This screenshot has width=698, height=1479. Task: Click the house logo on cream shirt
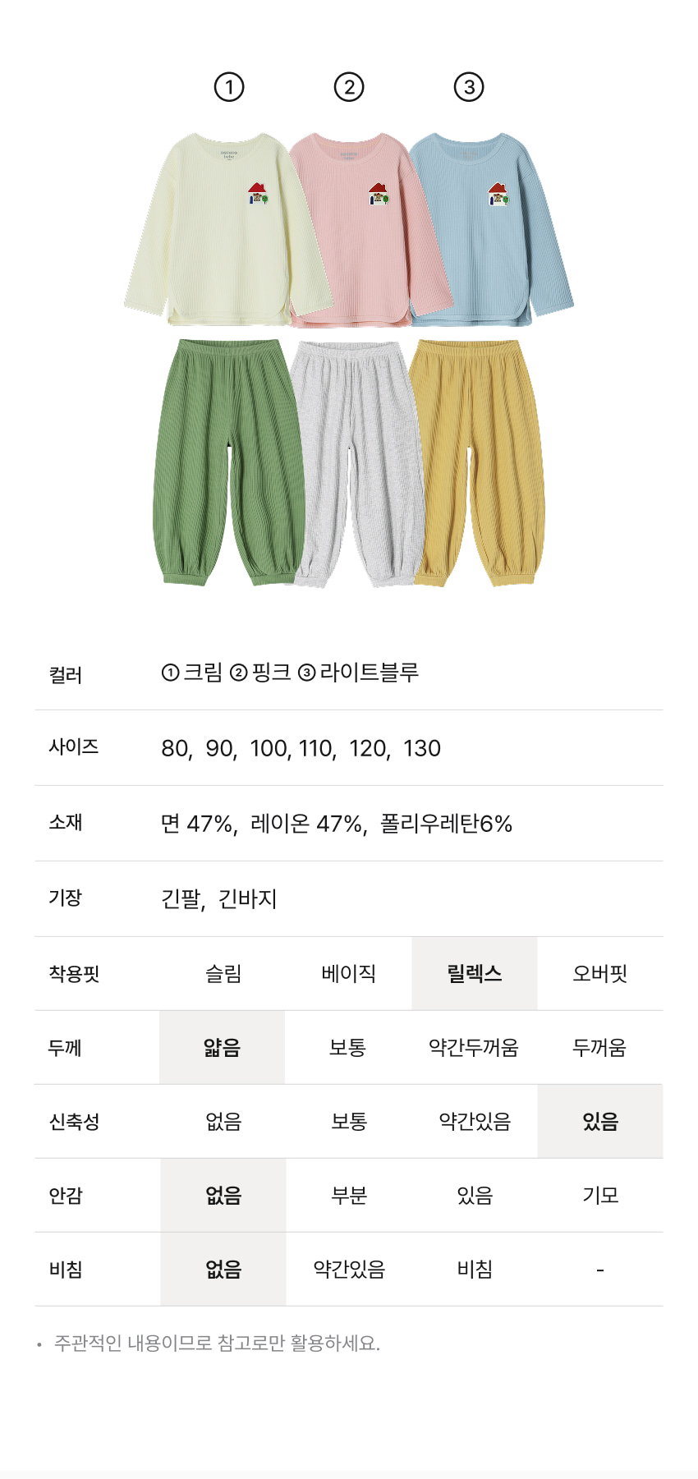click(x=258, y=194)
